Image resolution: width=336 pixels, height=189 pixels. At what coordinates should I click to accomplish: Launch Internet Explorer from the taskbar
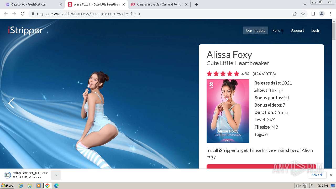21,186
